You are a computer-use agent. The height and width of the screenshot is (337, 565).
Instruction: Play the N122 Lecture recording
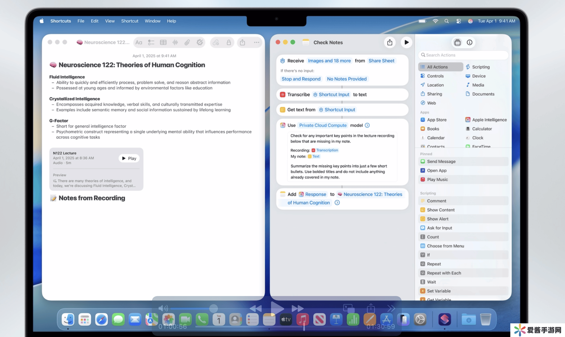coord(129,158)
